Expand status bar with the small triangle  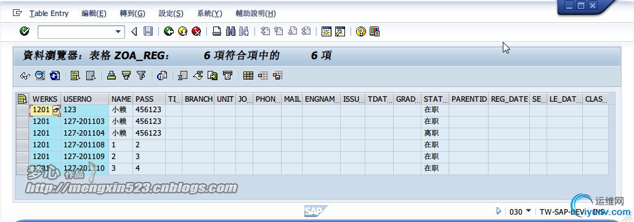click(x=498, y=211)
